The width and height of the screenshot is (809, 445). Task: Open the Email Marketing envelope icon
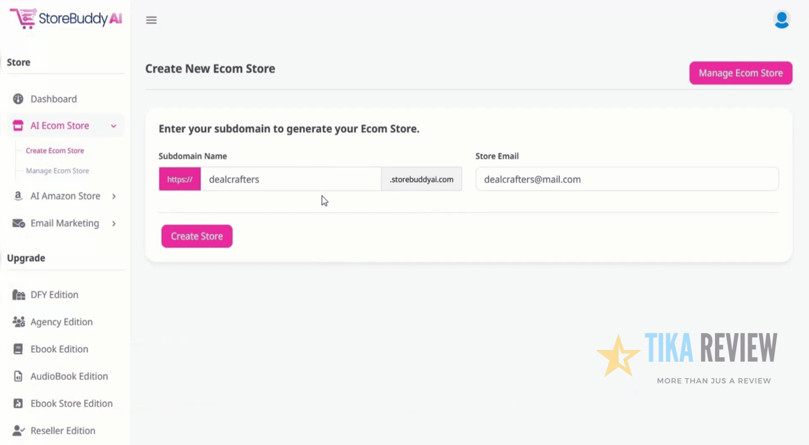(x=18, y=223)
